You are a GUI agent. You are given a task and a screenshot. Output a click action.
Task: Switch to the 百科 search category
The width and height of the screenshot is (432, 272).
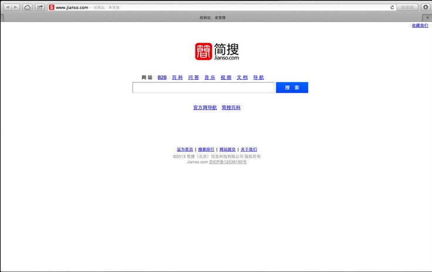tap(177, 78)
